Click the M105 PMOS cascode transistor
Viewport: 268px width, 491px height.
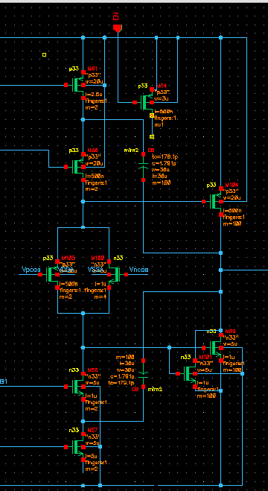(51, 274)
